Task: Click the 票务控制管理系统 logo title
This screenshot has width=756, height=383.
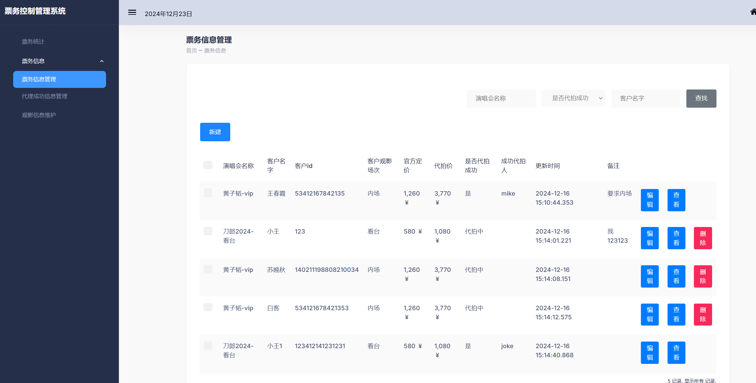Action: click(x=35, y=11)
